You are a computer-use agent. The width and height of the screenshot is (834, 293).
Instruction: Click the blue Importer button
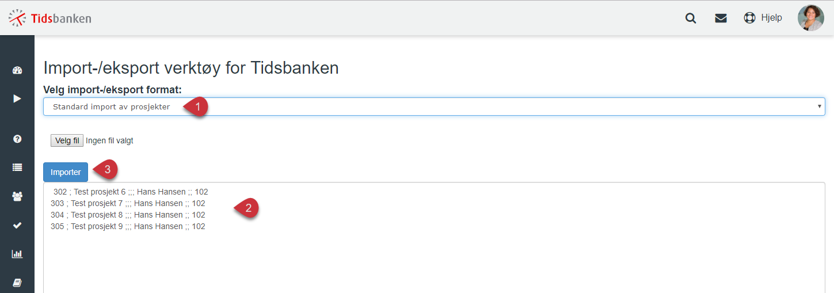coord(66,172)
